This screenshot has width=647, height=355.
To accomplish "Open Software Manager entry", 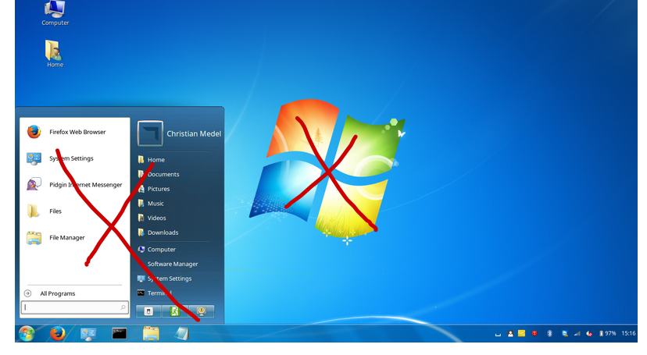I will tap(174, 264).
